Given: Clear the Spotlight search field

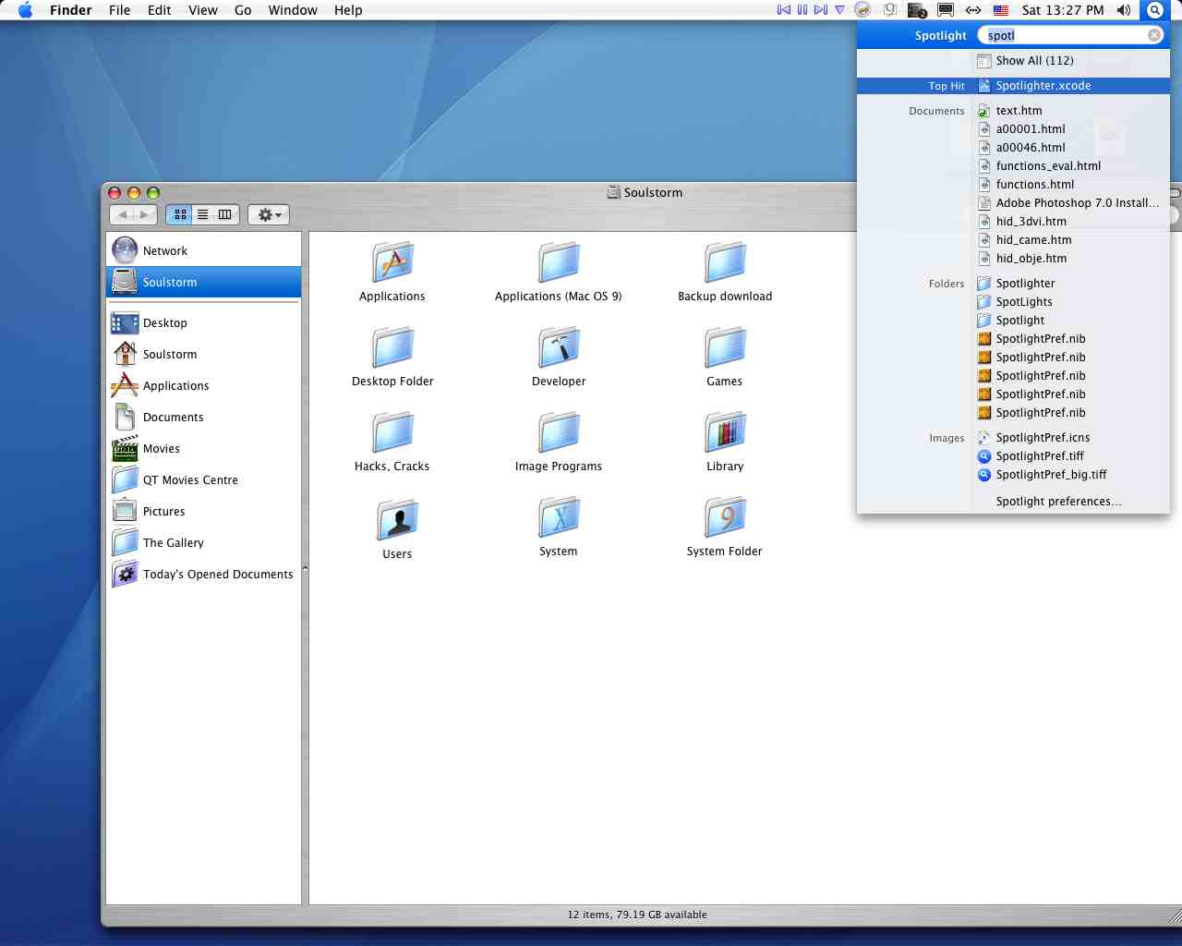Looking at the screenshot, I should point(1154,35).
